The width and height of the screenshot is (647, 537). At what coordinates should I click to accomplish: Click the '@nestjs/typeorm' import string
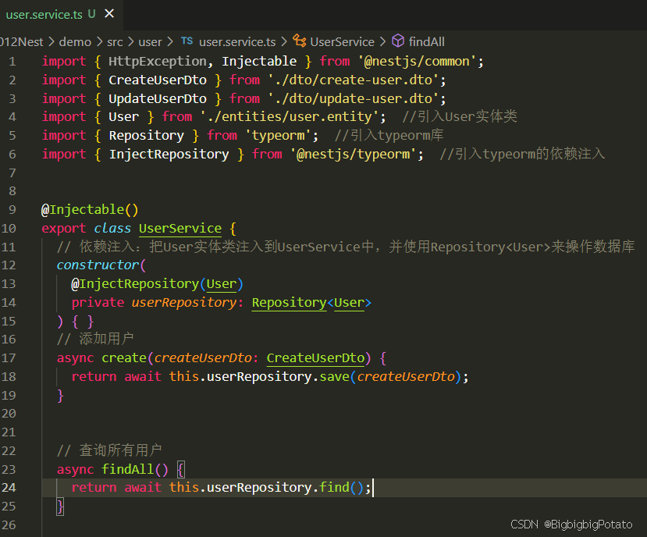click(354, 154)
